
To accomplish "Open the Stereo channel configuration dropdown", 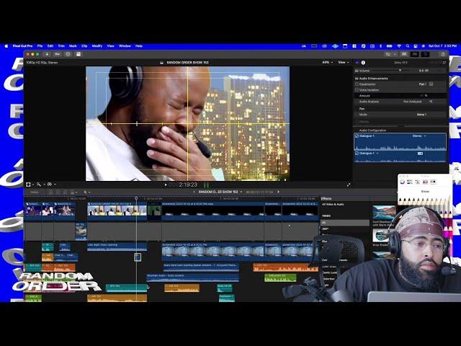I will point(419,136).
